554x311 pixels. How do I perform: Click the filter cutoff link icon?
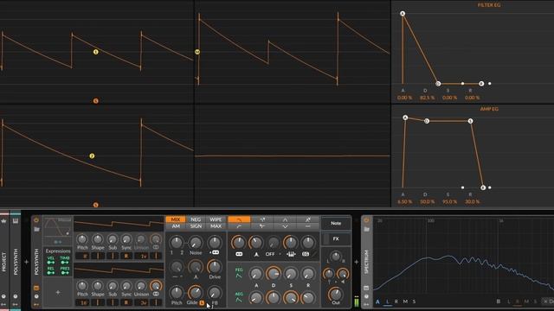(x=239, y=254)
